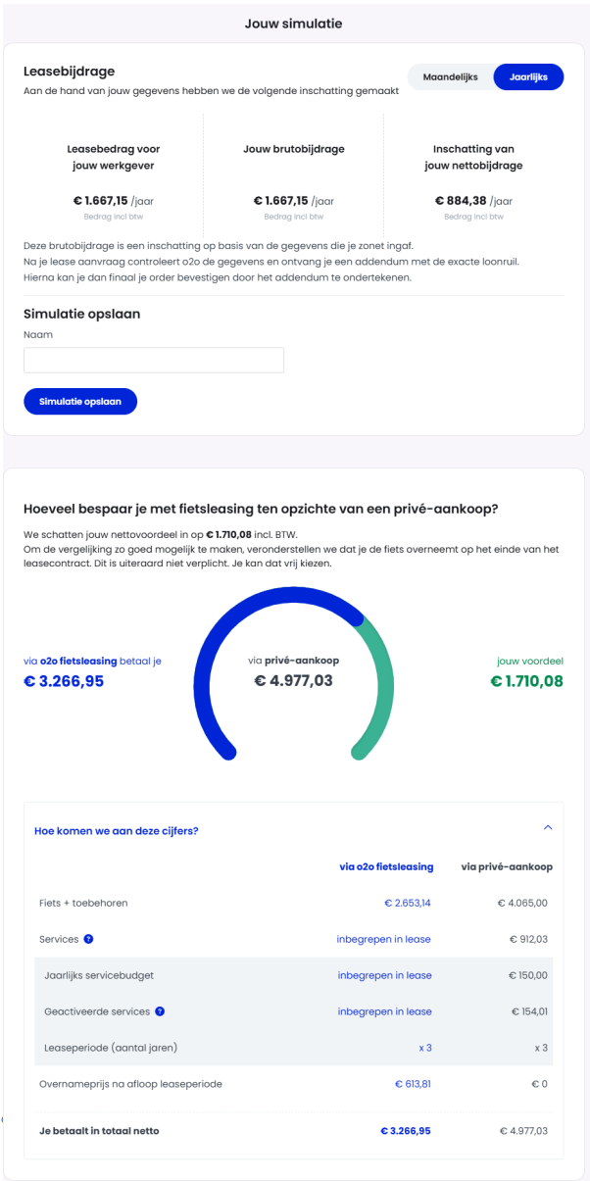Click the Naam input field
Viewport: 590px width, 1181px height.
[154, 360]
